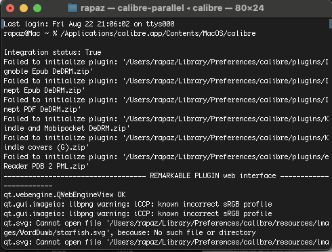Click the 'ges/WordDumb/starfish.svg' error text
This screenshot has height=252, width=332.
pyautogui.click(x=56, y=232)
